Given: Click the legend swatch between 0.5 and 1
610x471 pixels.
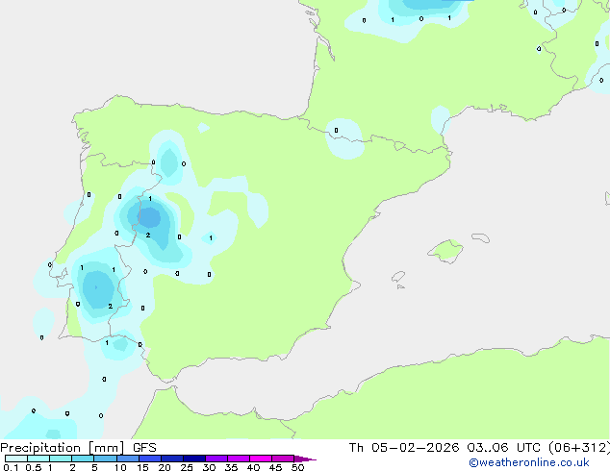Looking at the screenshot, I should 38,459.
